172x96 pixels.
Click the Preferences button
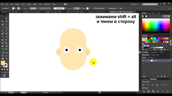click(x=113, y=8)
